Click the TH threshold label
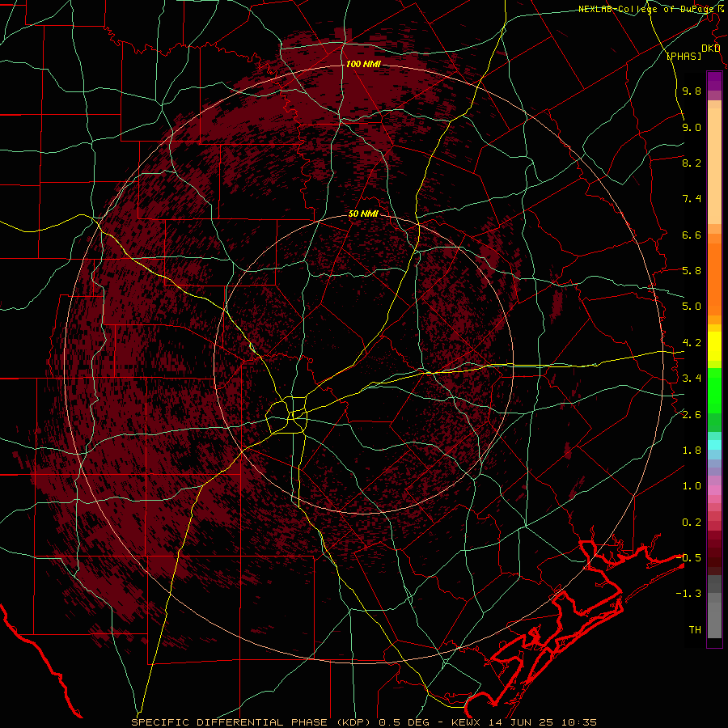Viewport: 728px width, 728px height. pyautogui.click(x=695, y=630)
